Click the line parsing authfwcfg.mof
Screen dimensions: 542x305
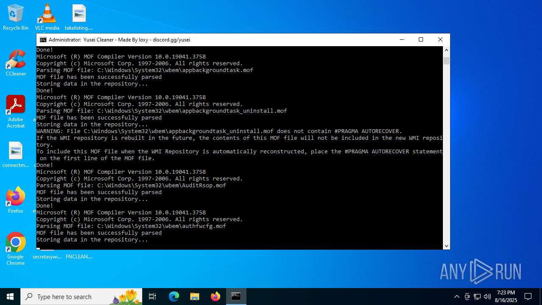tap(131, 226)
